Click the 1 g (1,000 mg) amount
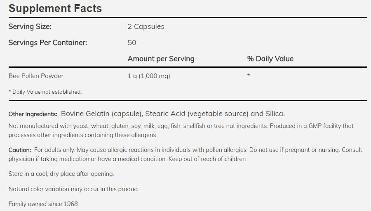Screen dimensions: 371x211 [x=149, y=76]
